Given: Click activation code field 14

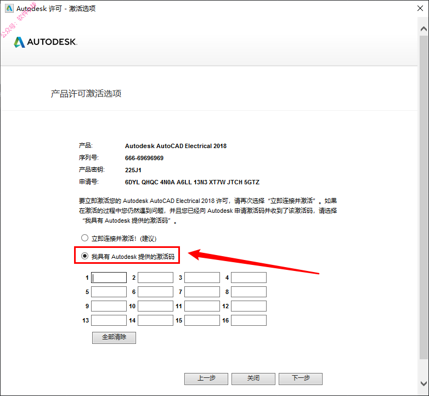Looking at the screenshot, I should tap(155, 320).
